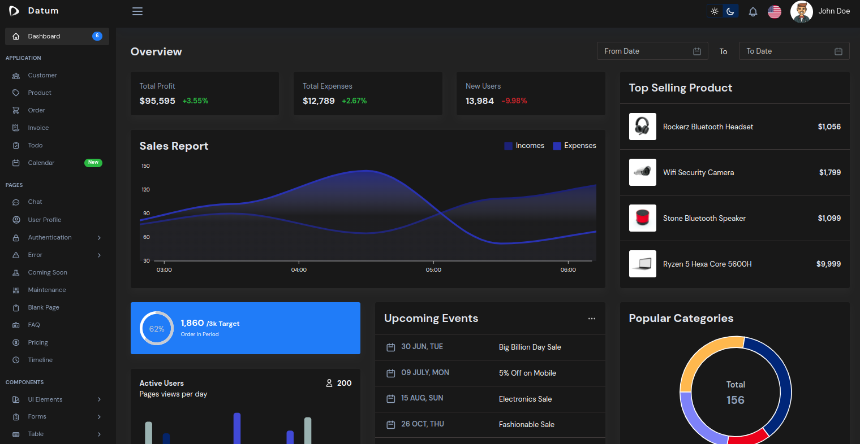Expand the UI Elements submenu
The image size is (860, 444).
click(x=99, y=399)
